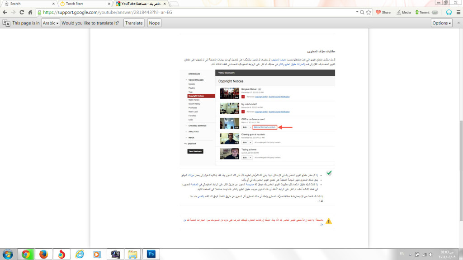Click the yellow warning triangle icon
Viewport: 463px width, 260px height.
(328, 221)
